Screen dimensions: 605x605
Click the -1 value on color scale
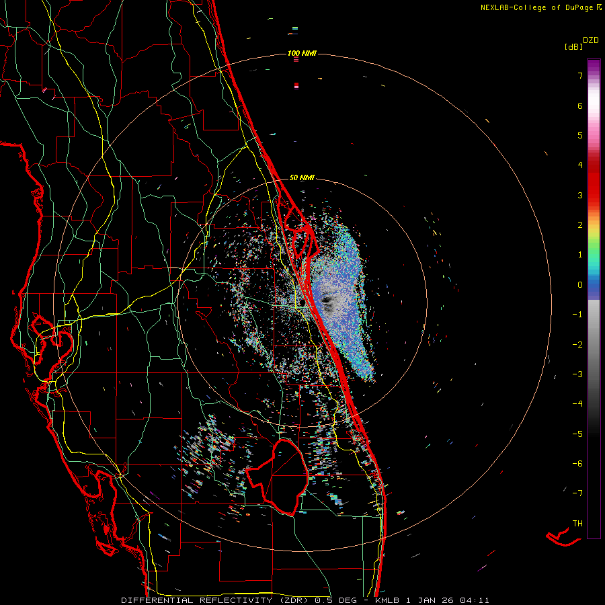(x=577, y=315)
